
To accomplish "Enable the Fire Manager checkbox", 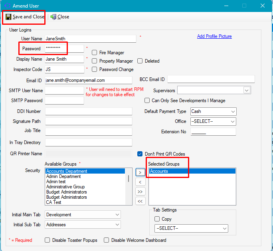I will click(95, 53).
